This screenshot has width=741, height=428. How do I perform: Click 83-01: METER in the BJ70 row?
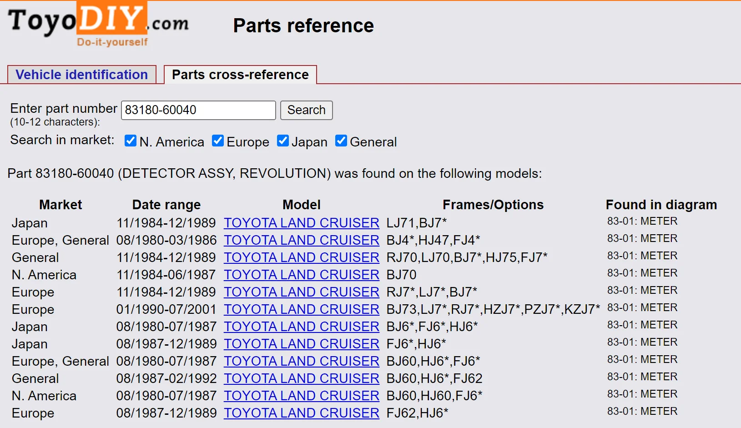pos(642,273)
